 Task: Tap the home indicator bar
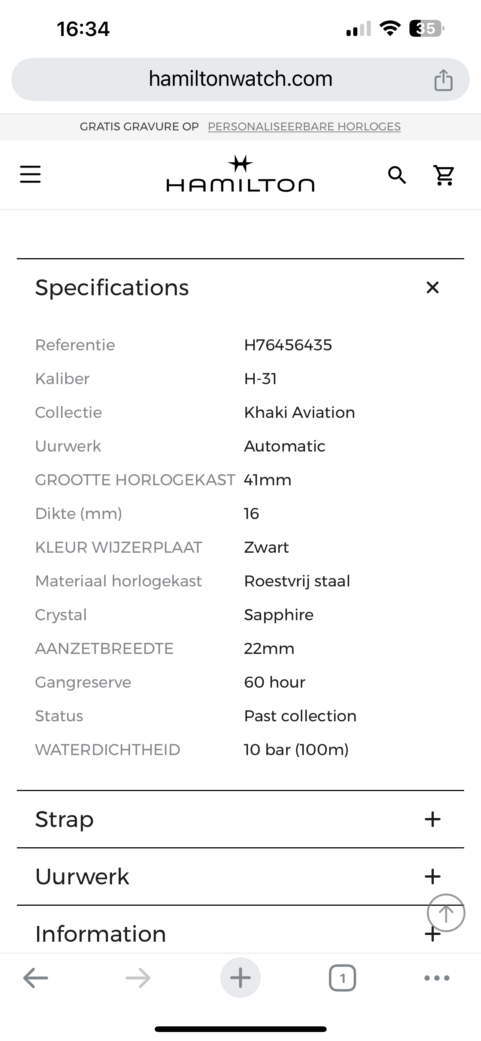[x=240, y=1029]
